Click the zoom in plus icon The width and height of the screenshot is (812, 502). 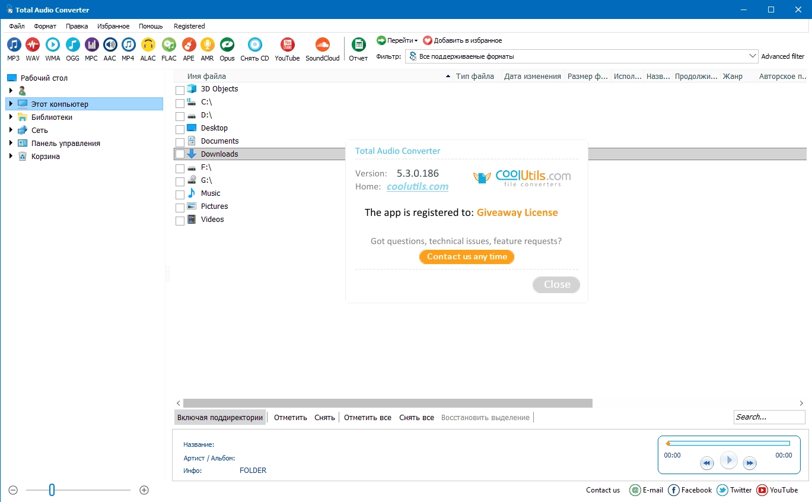click(x=144, y=490)
